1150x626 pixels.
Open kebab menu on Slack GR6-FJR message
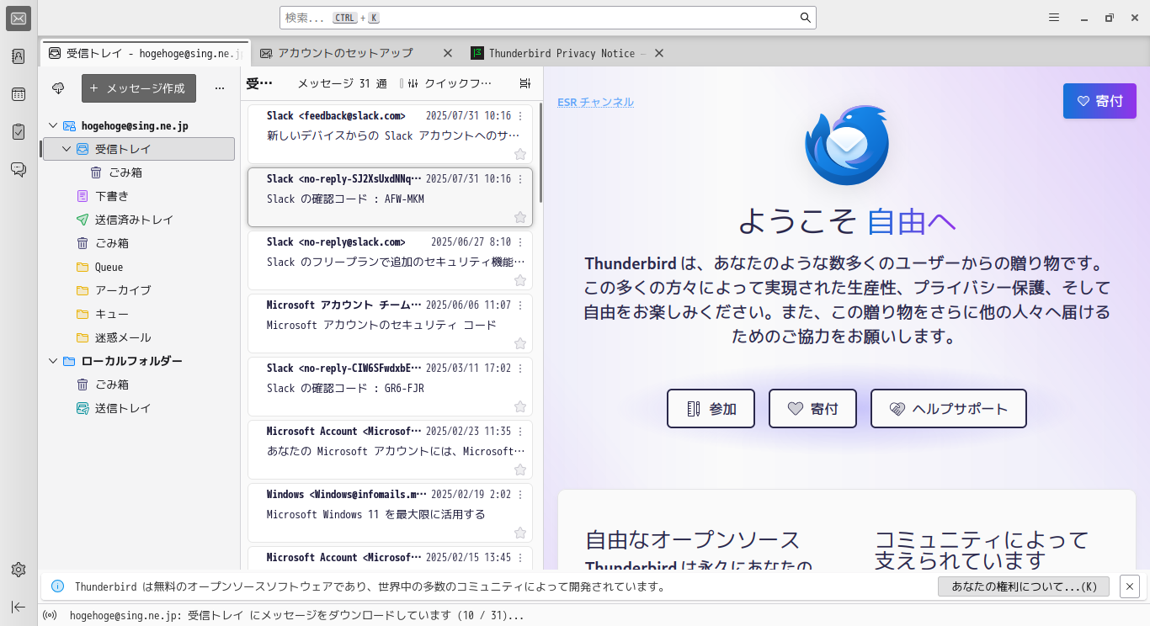520,369
